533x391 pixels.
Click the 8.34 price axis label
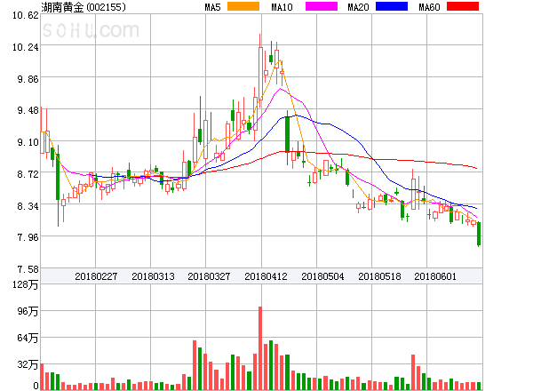[28, 206]
